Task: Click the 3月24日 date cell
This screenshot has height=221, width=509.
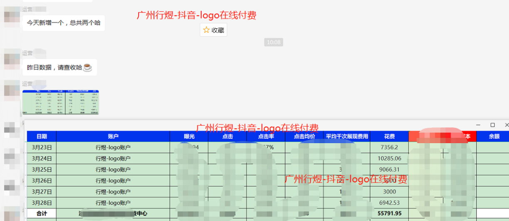Action: [42, 158]
